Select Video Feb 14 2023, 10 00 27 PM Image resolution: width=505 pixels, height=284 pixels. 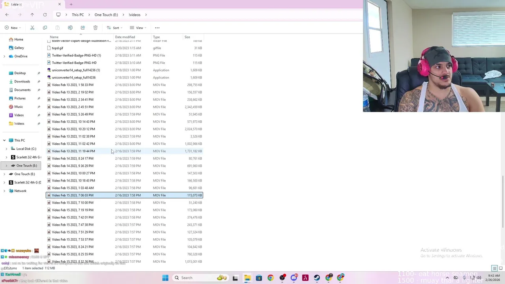(124, 173)
